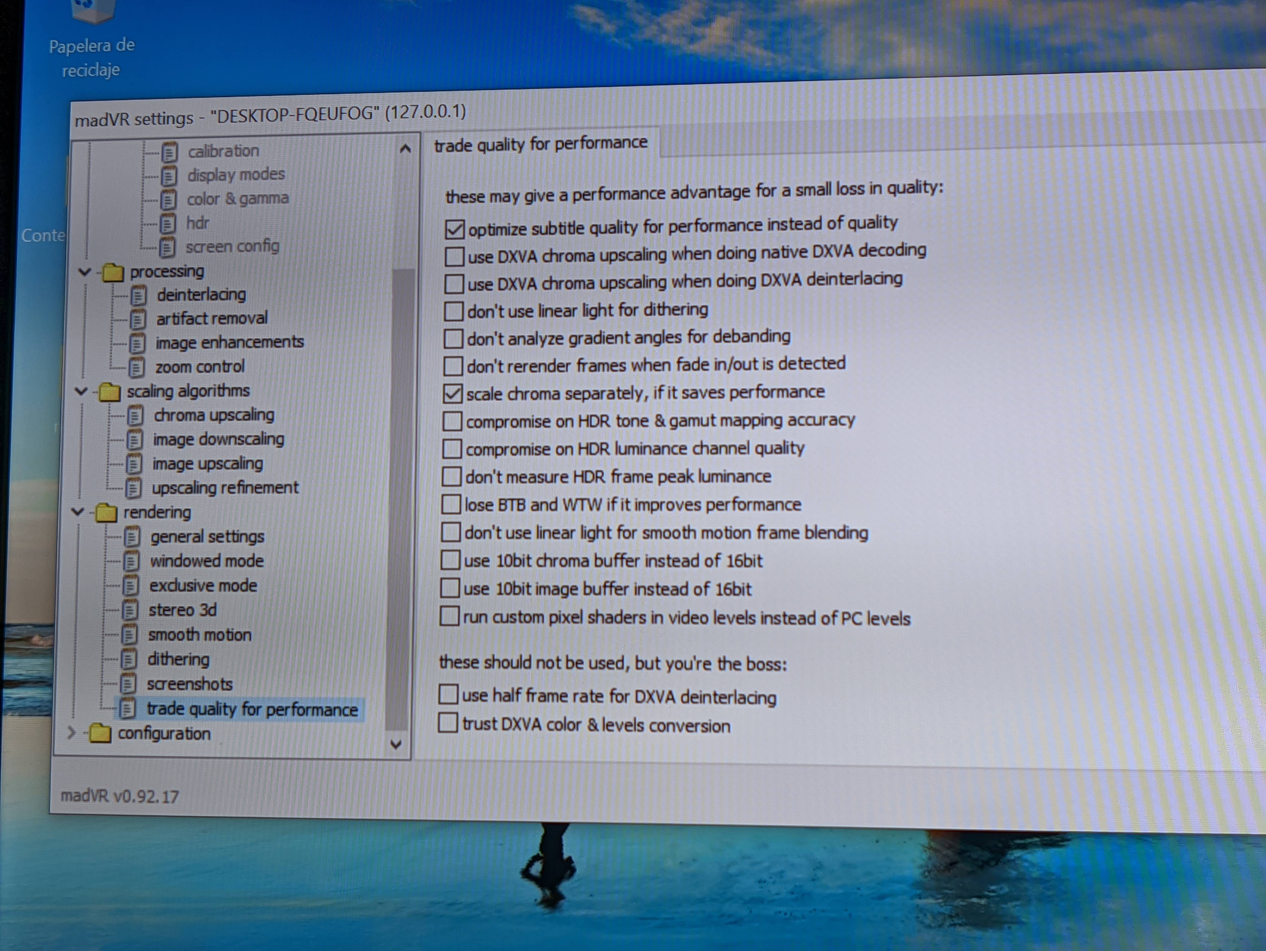The width and height of the screenshot is (1266, 951).
Task: Check don't use linear light for dithering
Action: coord(453,311)
